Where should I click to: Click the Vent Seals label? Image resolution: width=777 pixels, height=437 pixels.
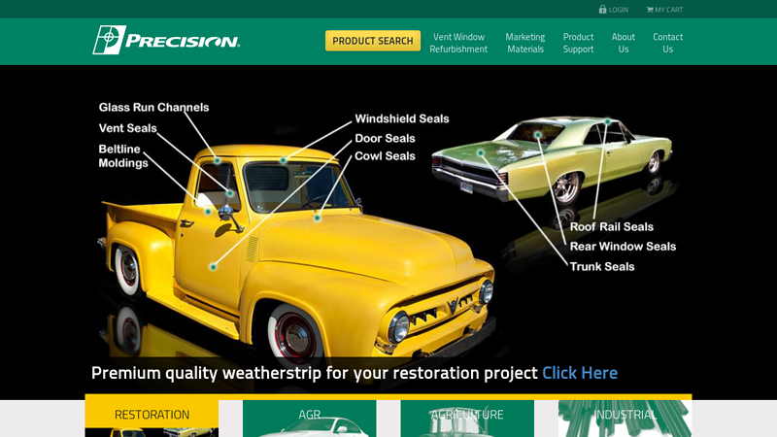click(x=127, y=128)
